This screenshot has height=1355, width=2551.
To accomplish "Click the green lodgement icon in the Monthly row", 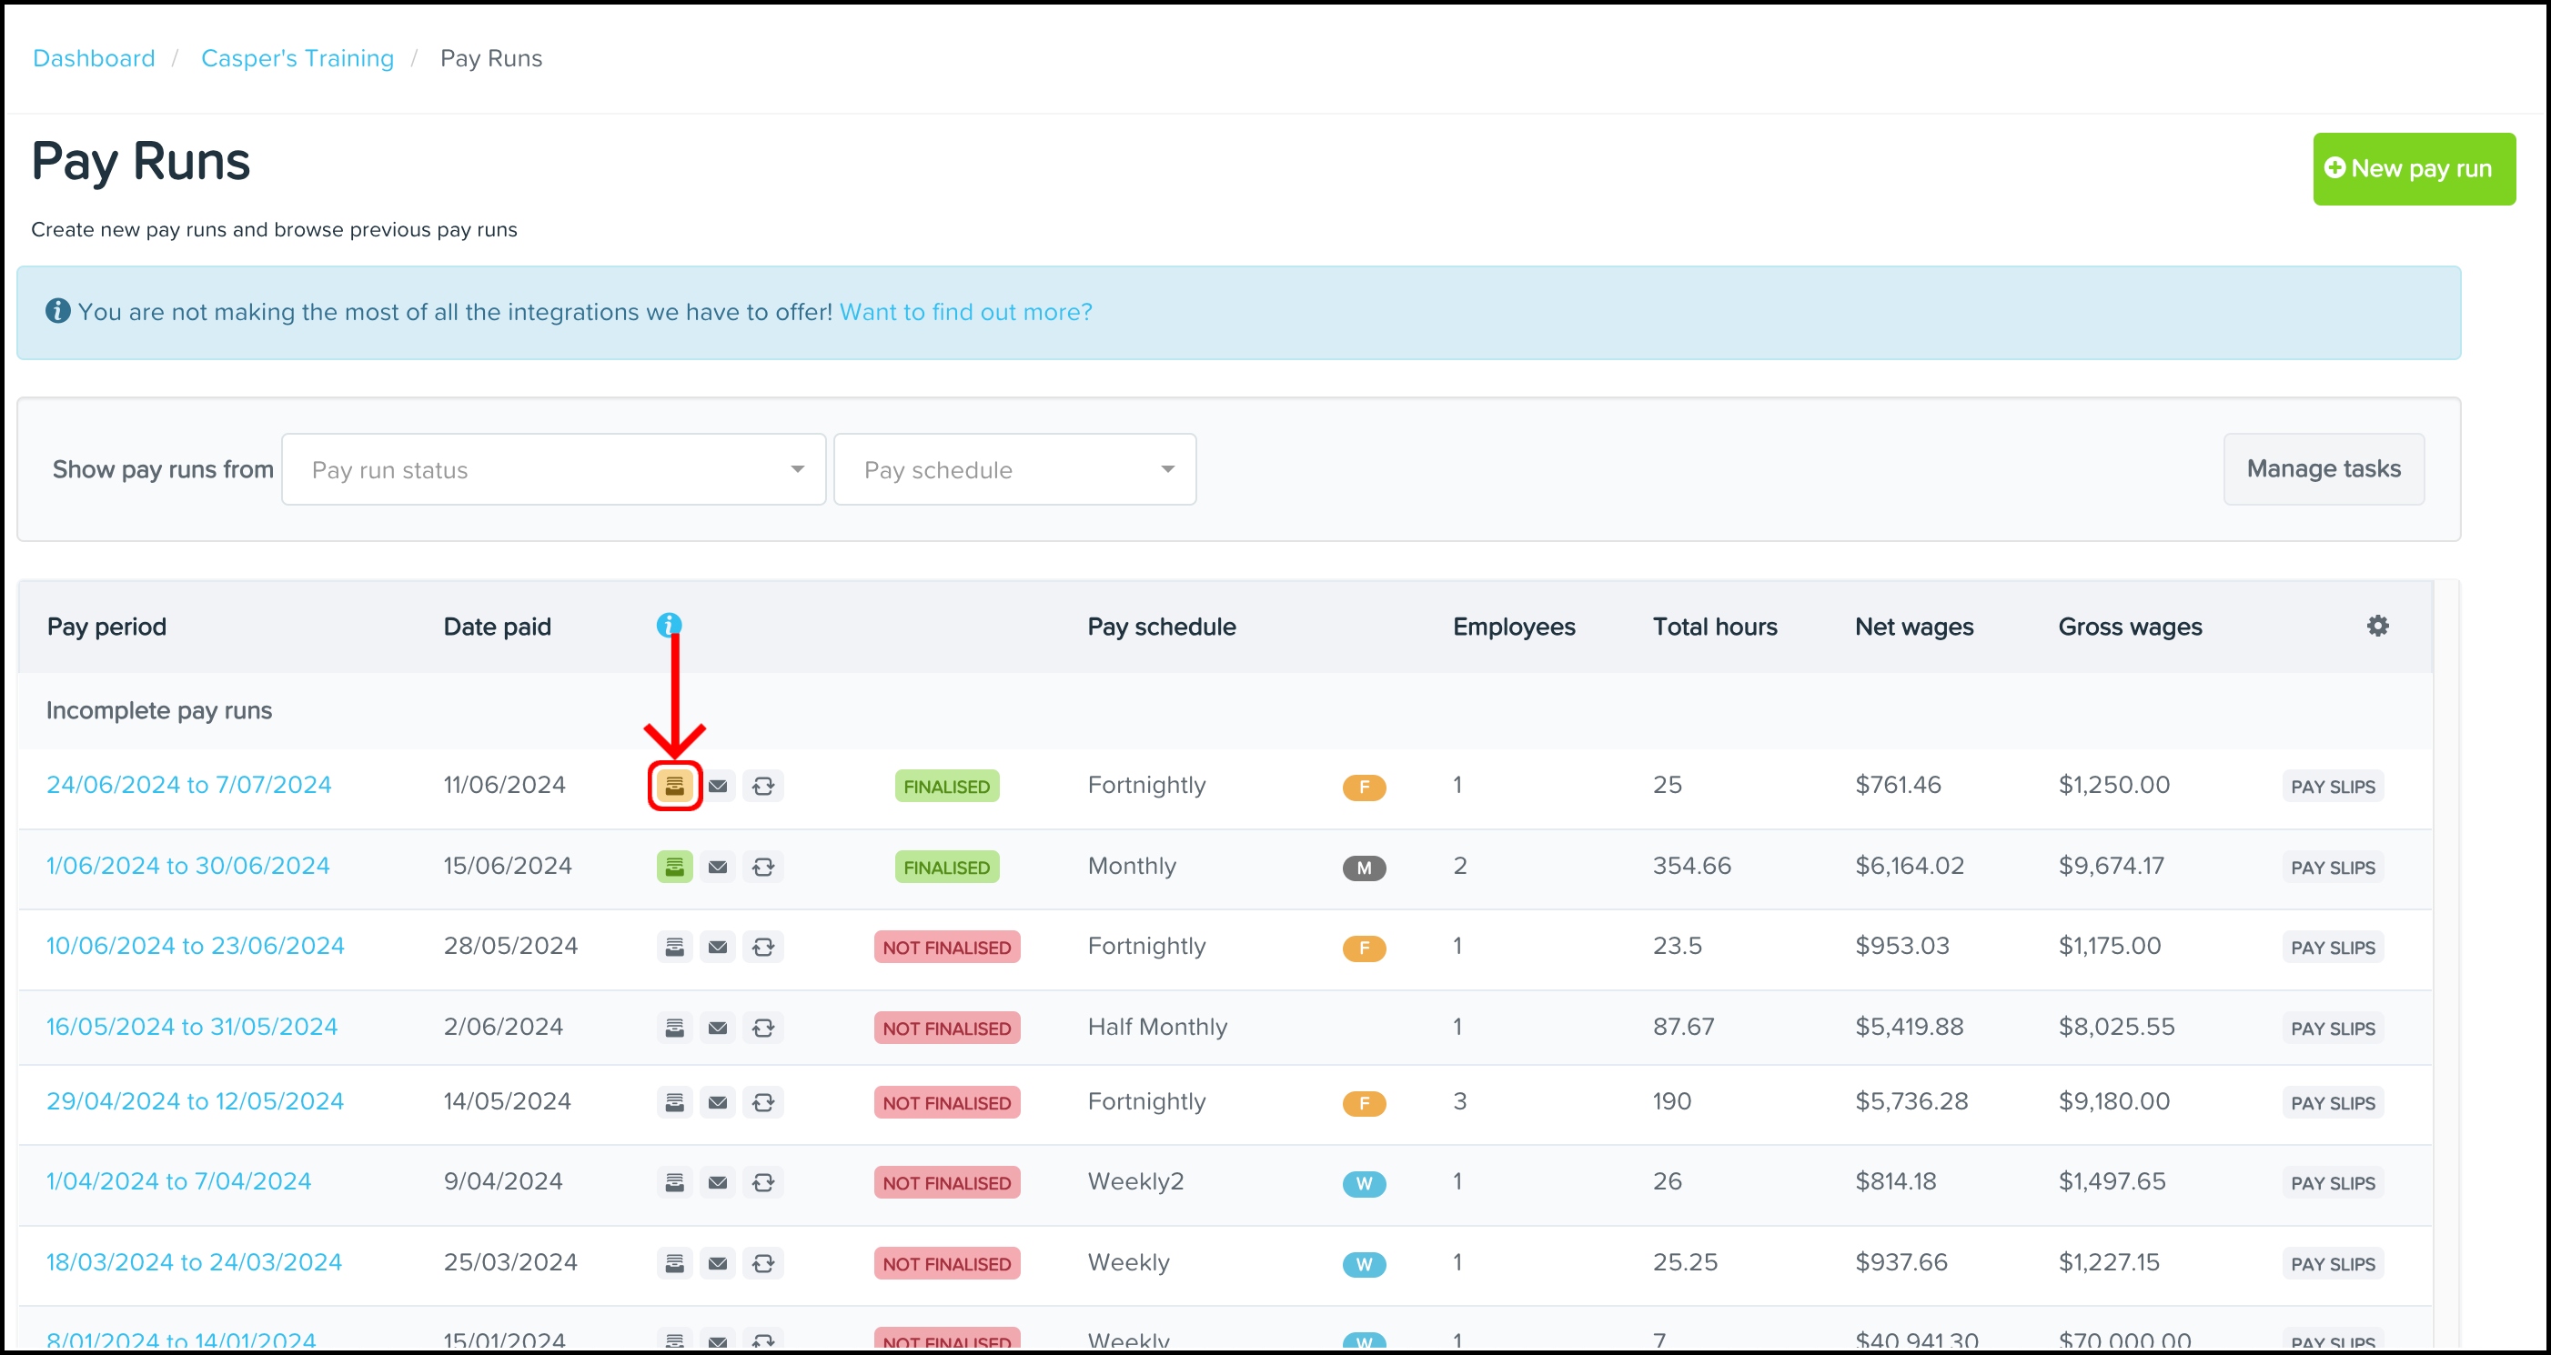I will (674, 867).
